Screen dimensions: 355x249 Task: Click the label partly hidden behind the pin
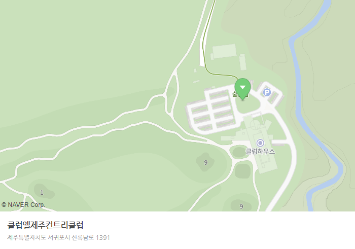[x=240, y=94]
